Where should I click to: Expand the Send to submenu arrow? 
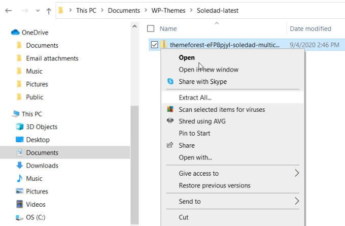point(297,201)
